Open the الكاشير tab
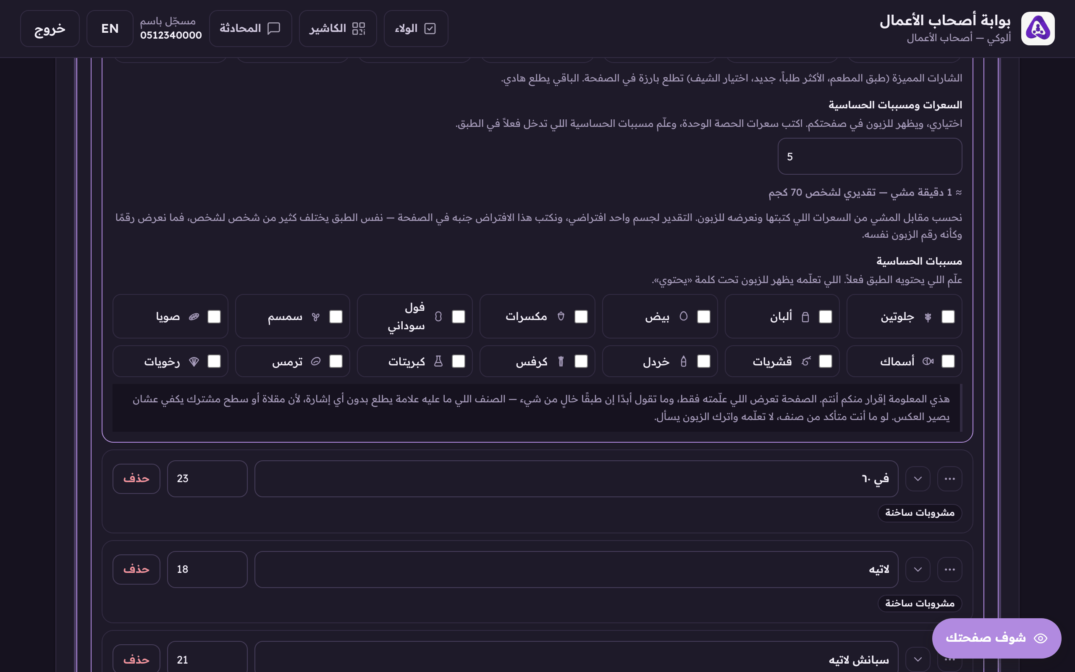The height and width of the screenshot is (672, 1075). tap(338, 29)
